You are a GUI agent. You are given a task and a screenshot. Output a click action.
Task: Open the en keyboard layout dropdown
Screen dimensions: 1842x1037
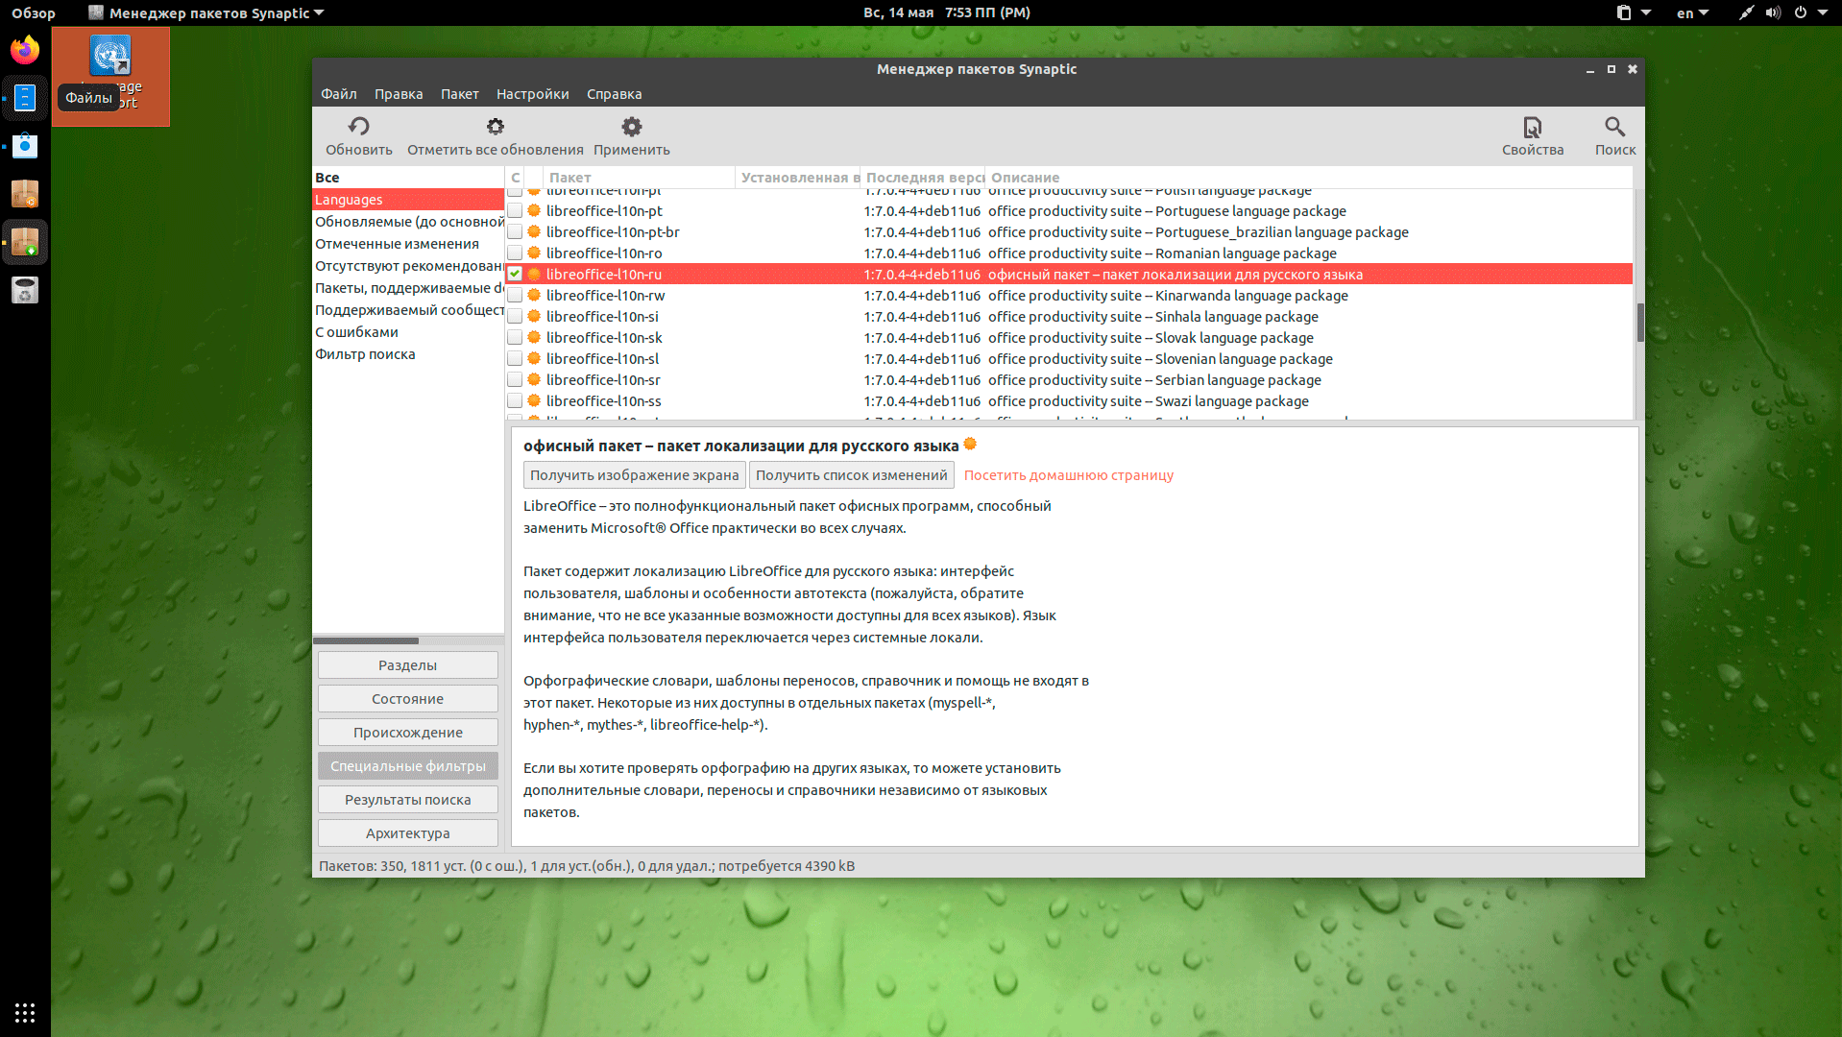[1692, 12]
